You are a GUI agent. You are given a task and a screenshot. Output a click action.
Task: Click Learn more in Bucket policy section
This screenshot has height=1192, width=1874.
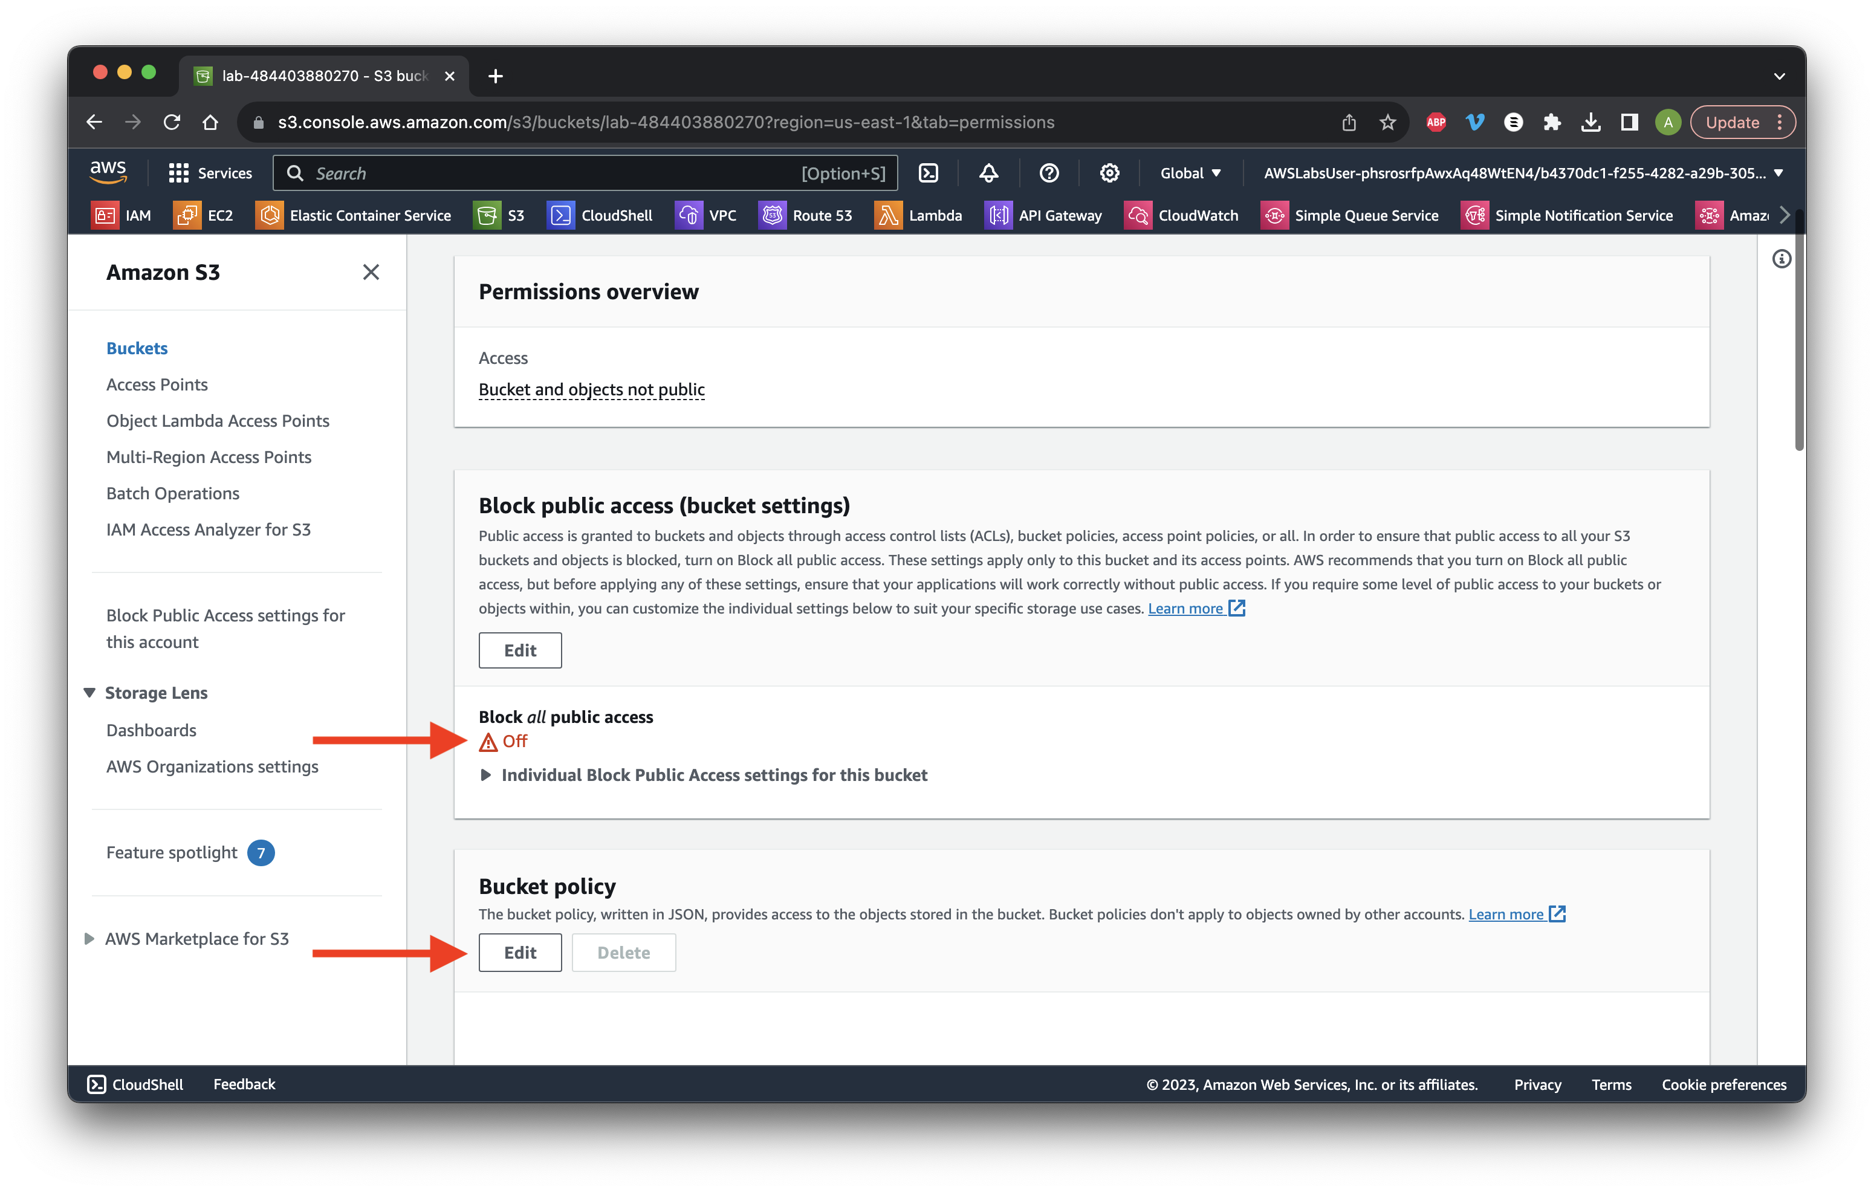coord(1517,913)
